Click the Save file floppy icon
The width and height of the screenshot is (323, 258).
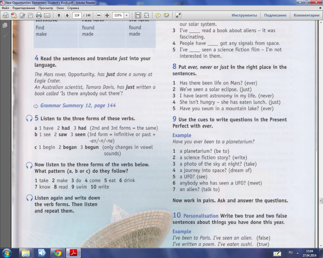click(x=30, y=15)
